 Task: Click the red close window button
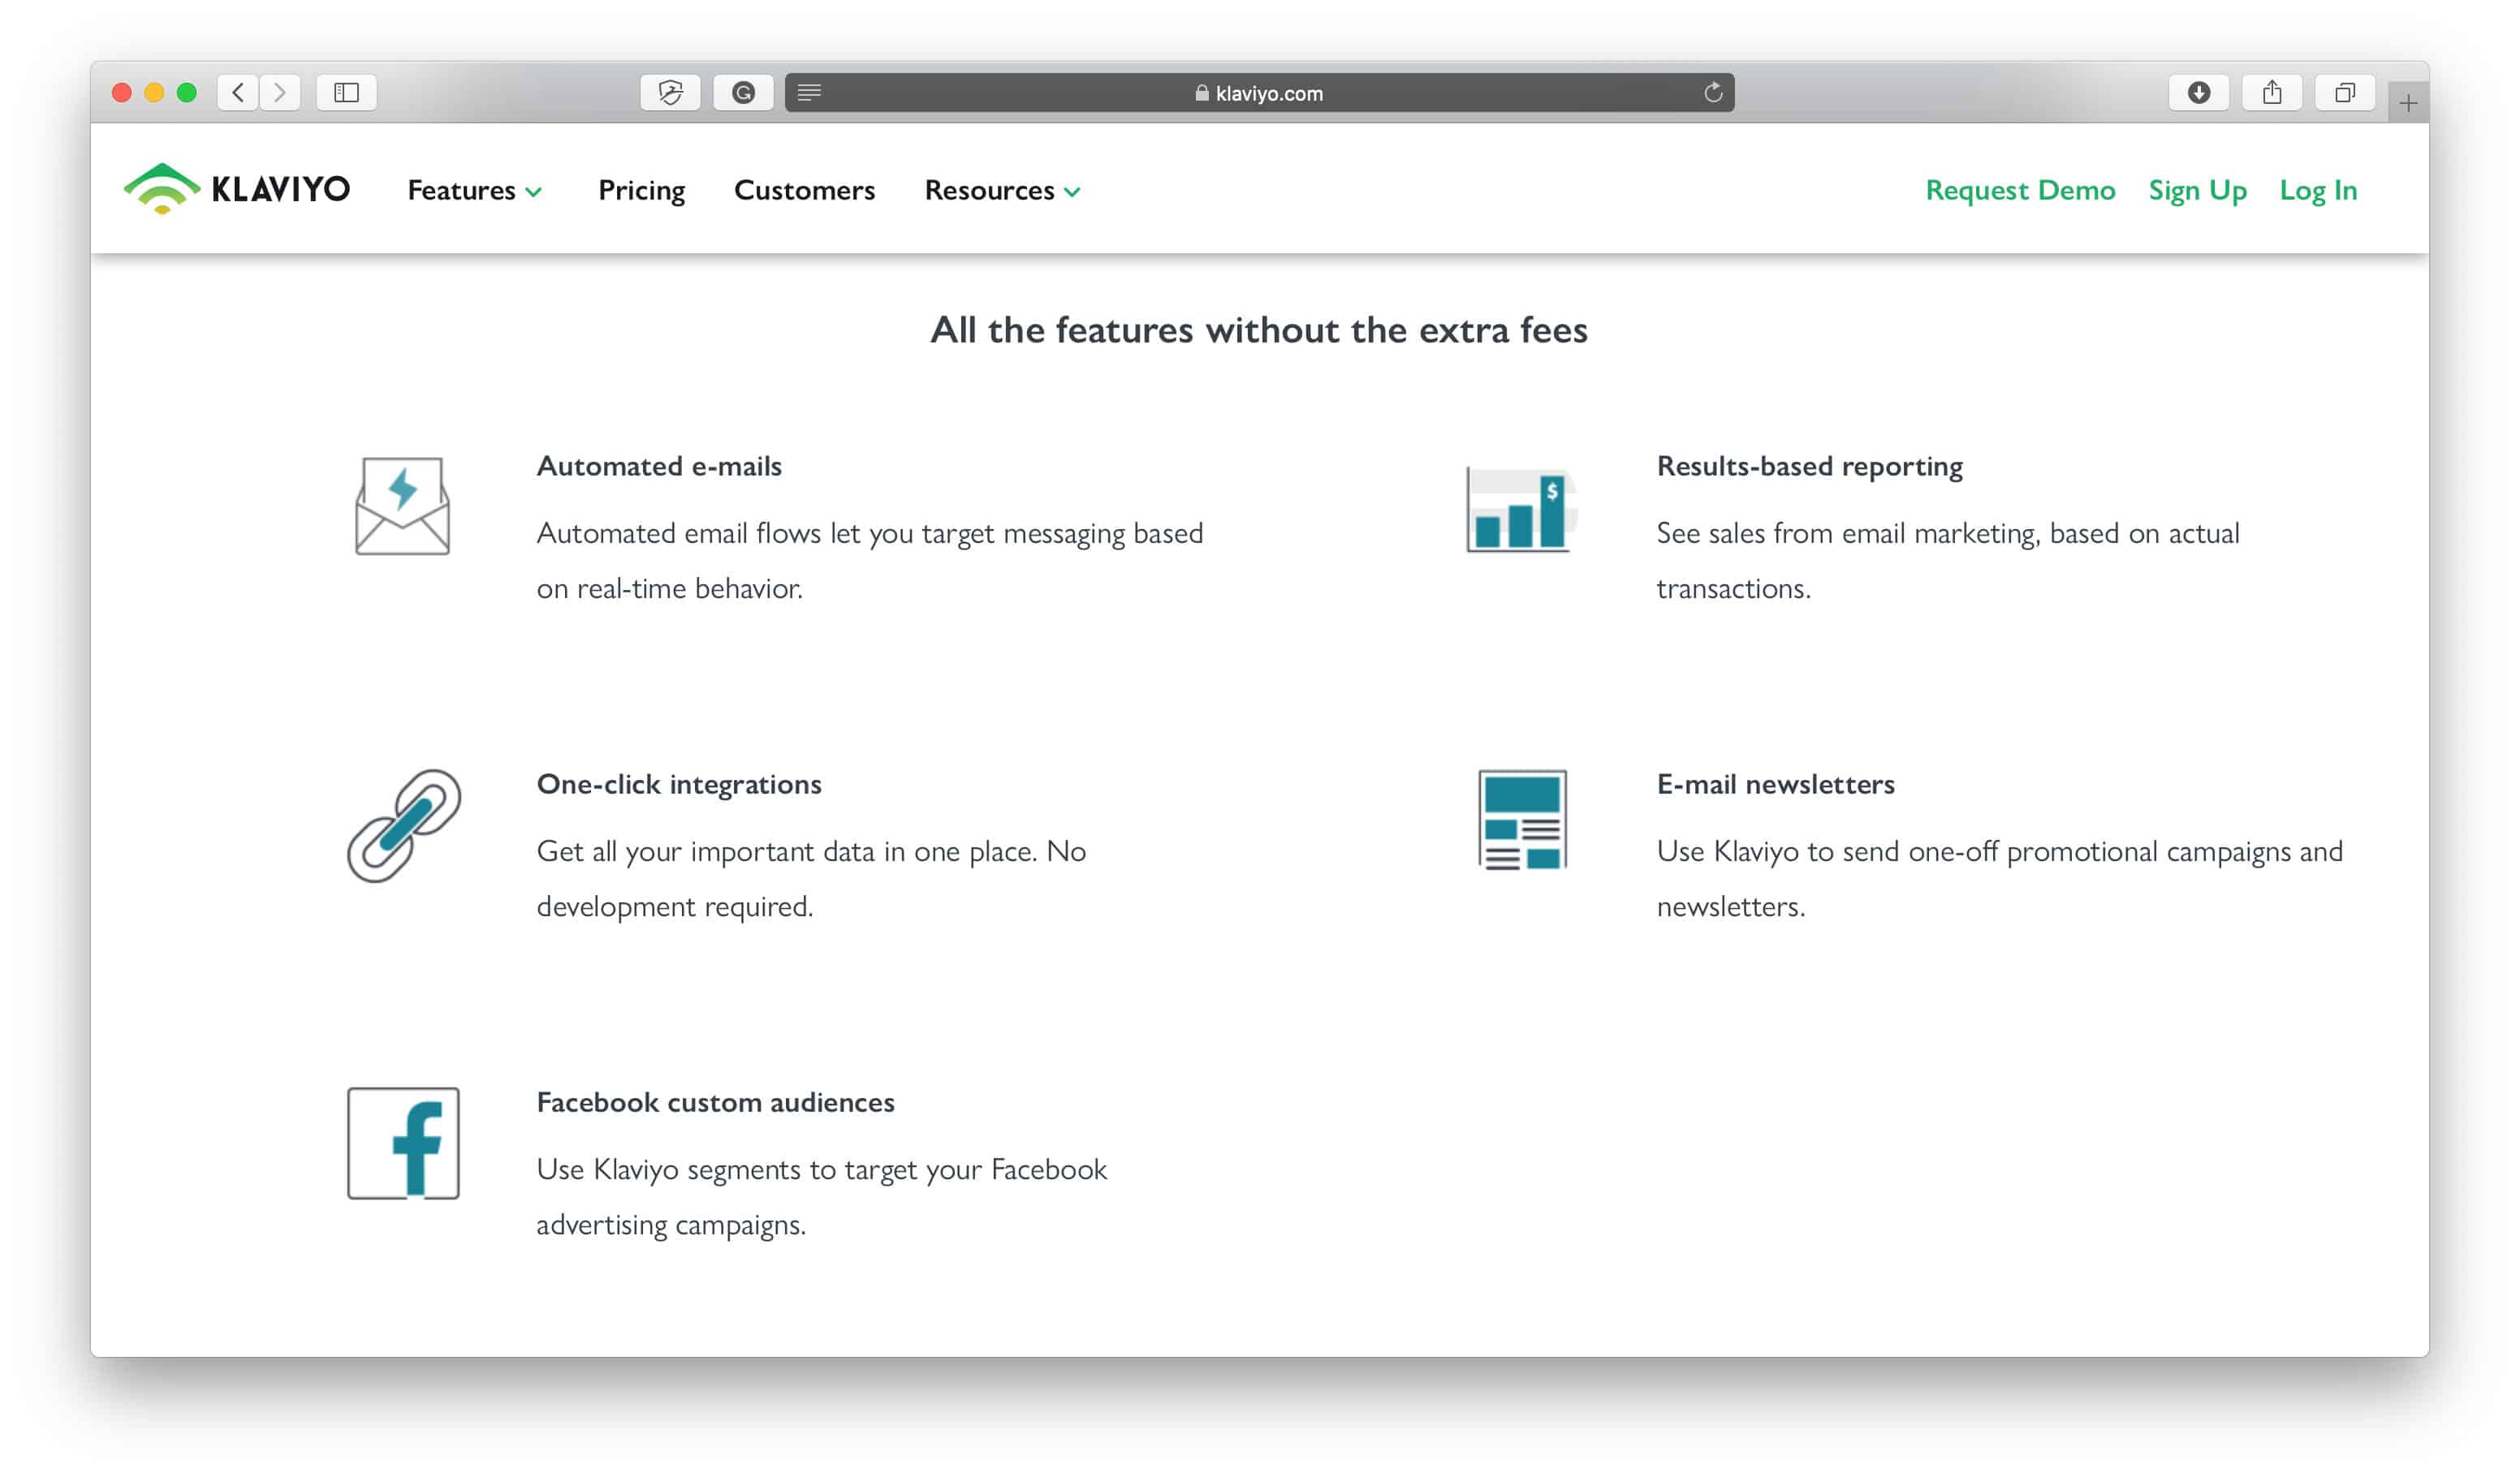coord(122,93)
